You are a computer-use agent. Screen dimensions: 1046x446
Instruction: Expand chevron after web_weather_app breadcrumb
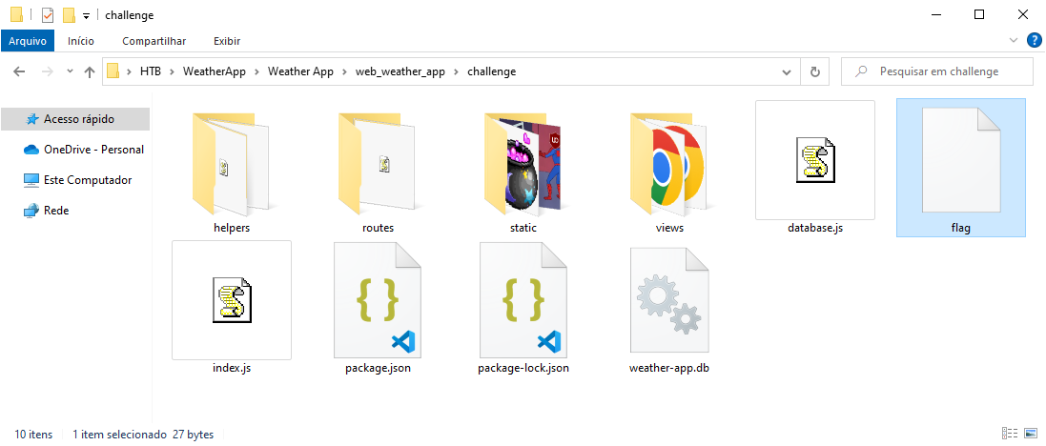click(x=457, y=71)
